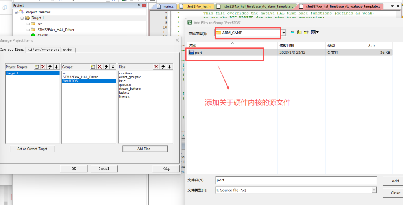This screenshot has width=403, height=205.
Task: Move the selected file down
Action: tap(170, 67)
